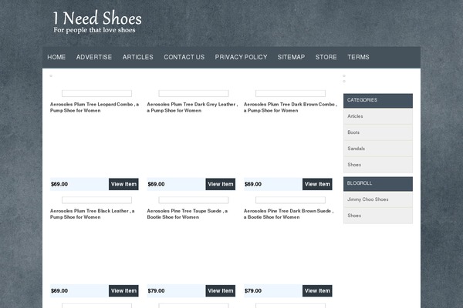
Task: Open Aerosoles Plum Tree Black Leather title
Action: point(92,214)
